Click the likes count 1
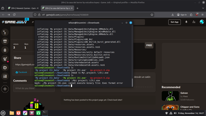Screen dimensions: 206x116 coord(25,48)
